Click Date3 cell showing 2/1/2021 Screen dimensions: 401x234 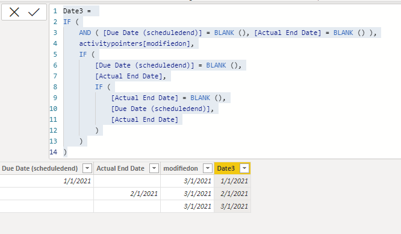click(232, 194)
